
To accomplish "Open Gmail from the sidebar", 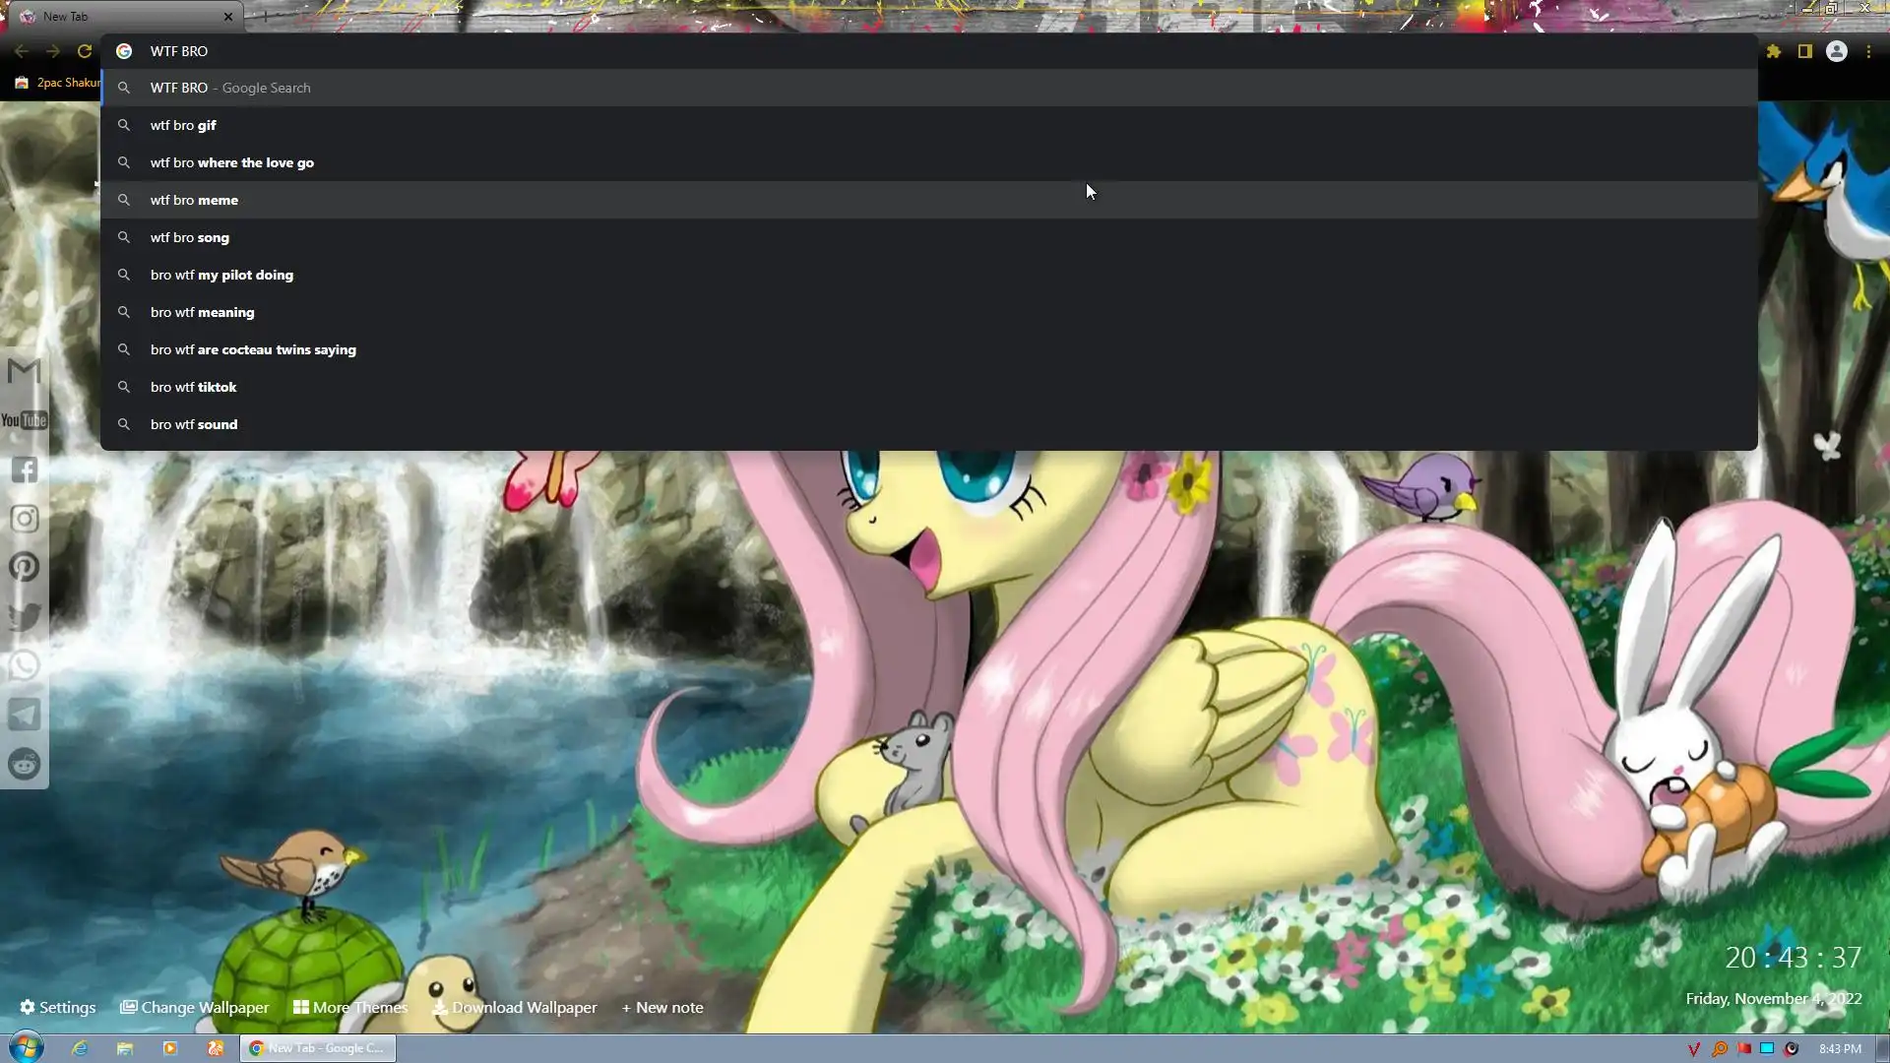I will [x=24, y=371].
